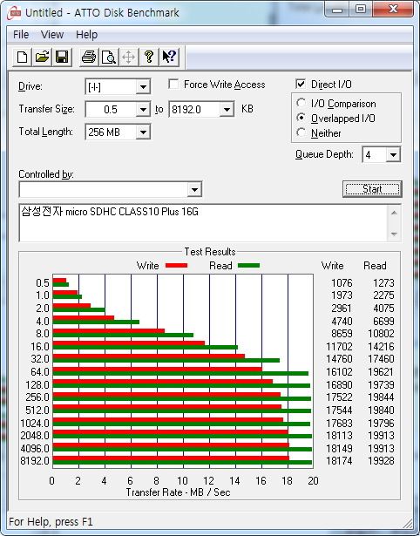
Task: Close the ATTO Disk Benchmark window
Action: pyautogui.click(x=393, y=10)
